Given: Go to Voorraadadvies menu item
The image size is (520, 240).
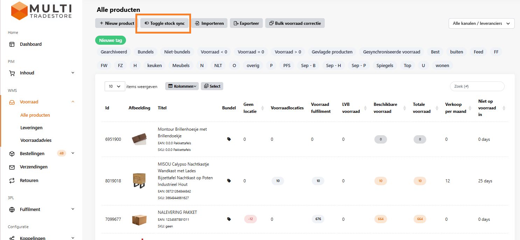Looking at the screenshot, I should point(36,140).
